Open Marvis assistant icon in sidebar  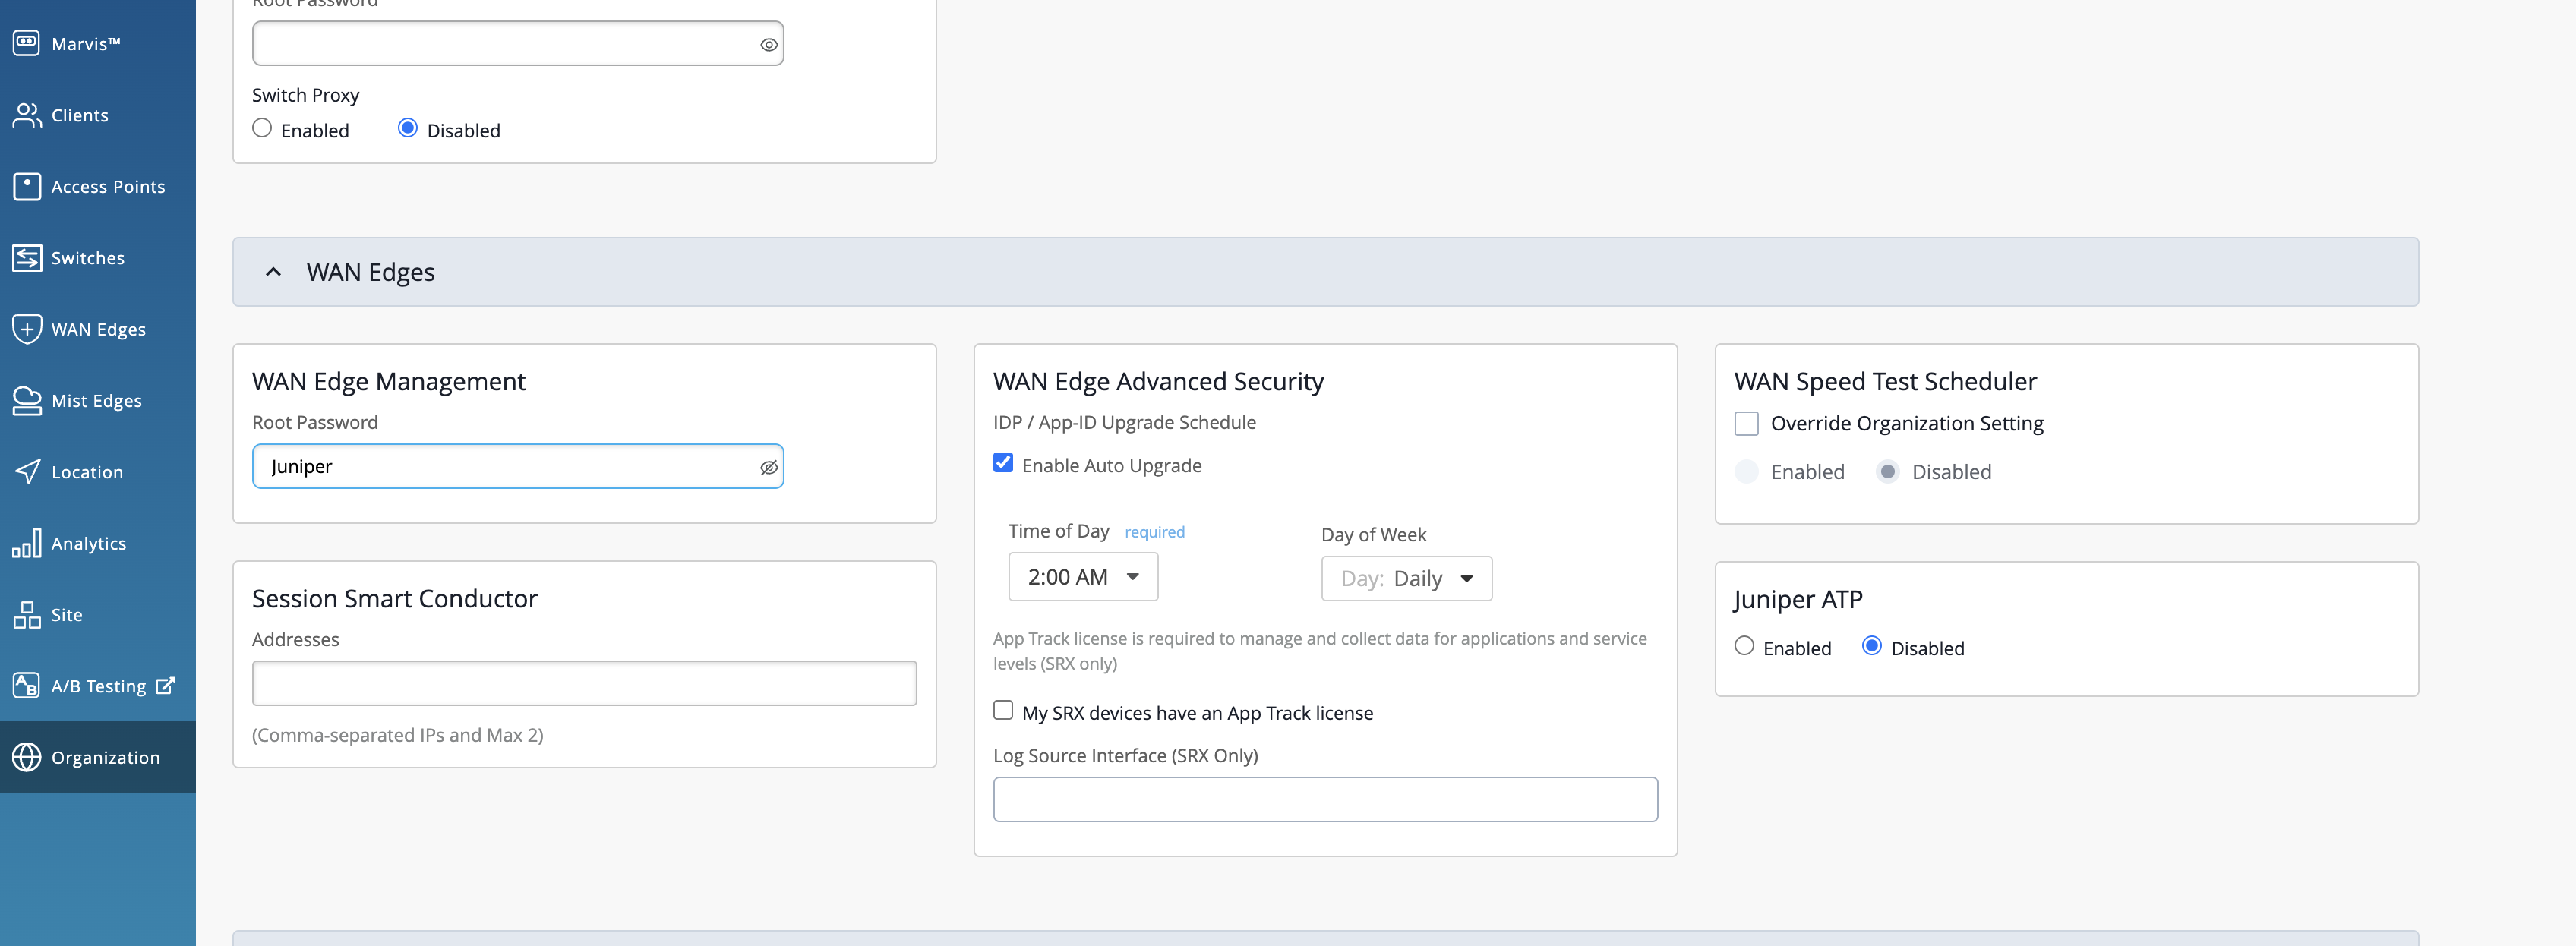(x=26, y=43)
